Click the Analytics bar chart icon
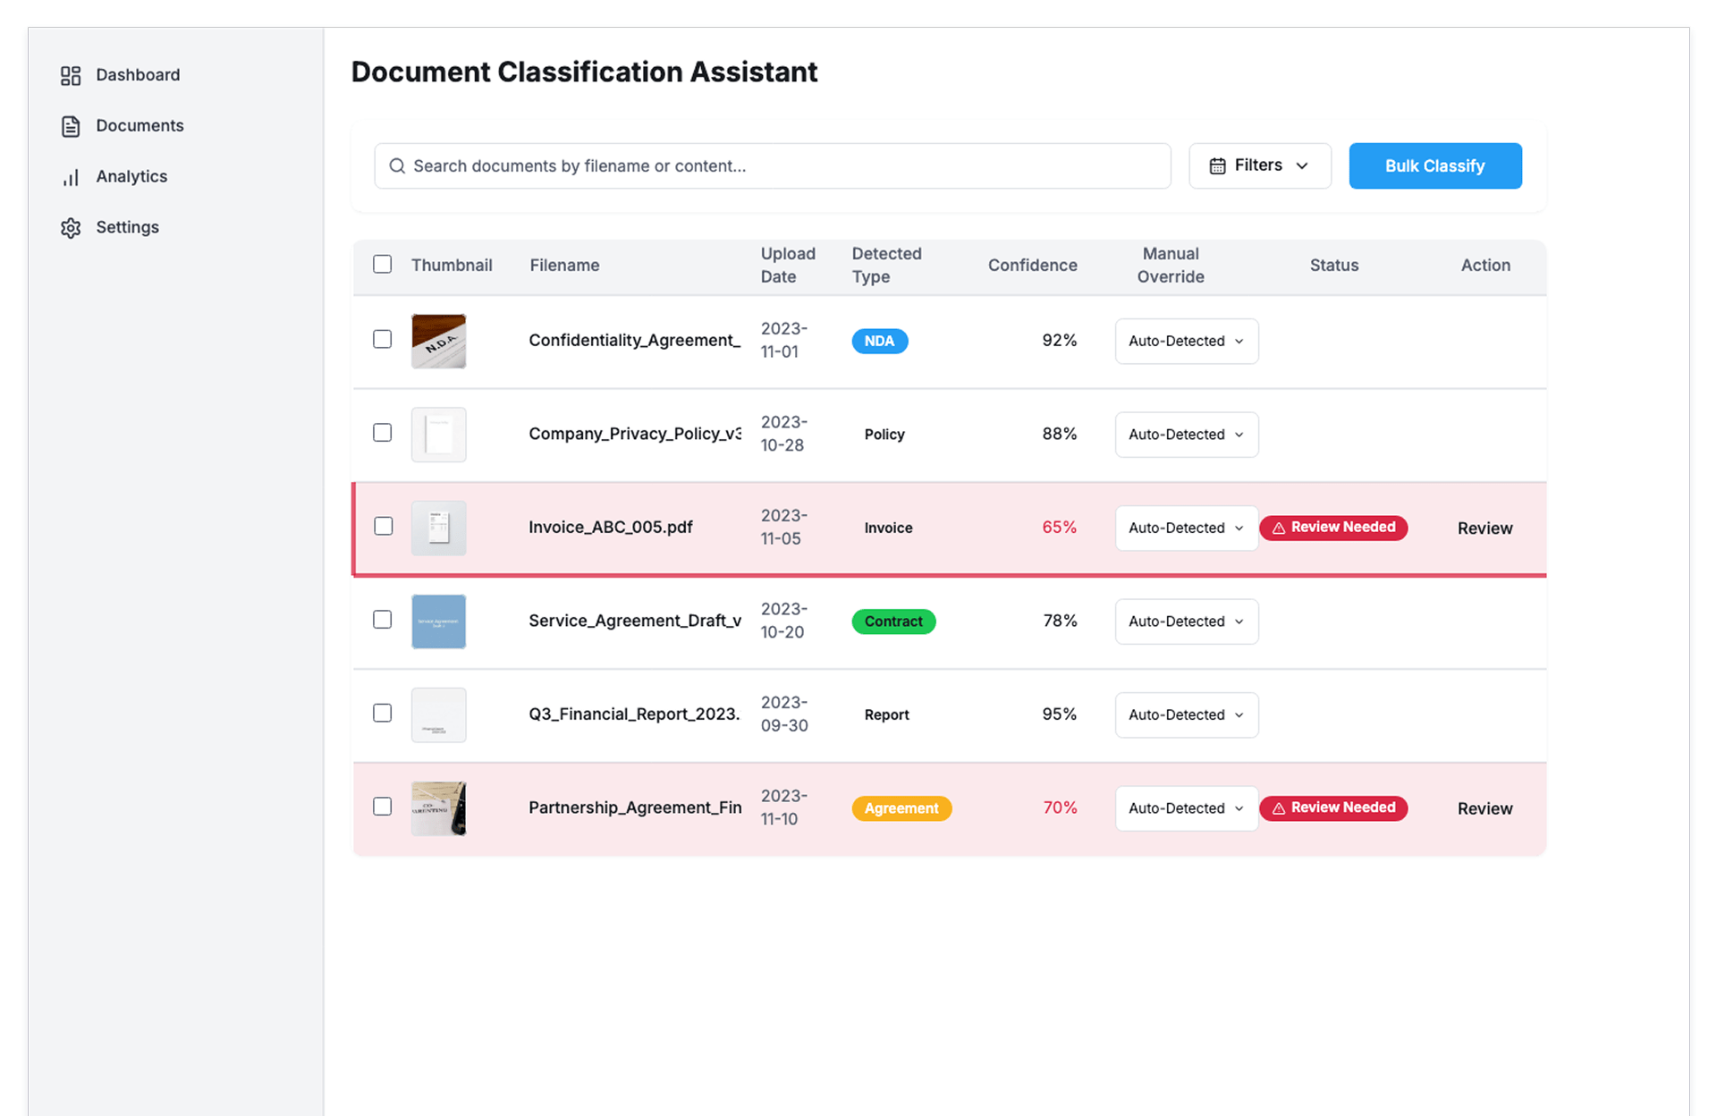This screenshot has width=1717, height=1116. [x=71, y=177]
